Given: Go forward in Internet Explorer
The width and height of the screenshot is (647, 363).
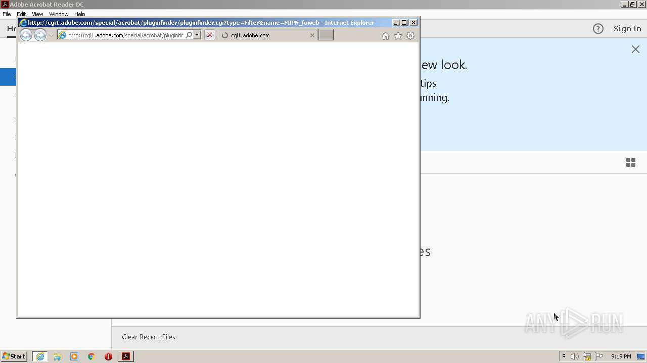Looking at the screenshot, I should pos(40,35).
